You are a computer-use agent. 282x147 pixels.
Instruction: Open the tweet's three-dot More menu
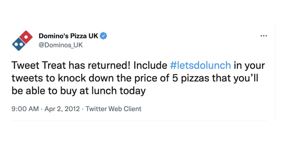(x=264, y=36)
